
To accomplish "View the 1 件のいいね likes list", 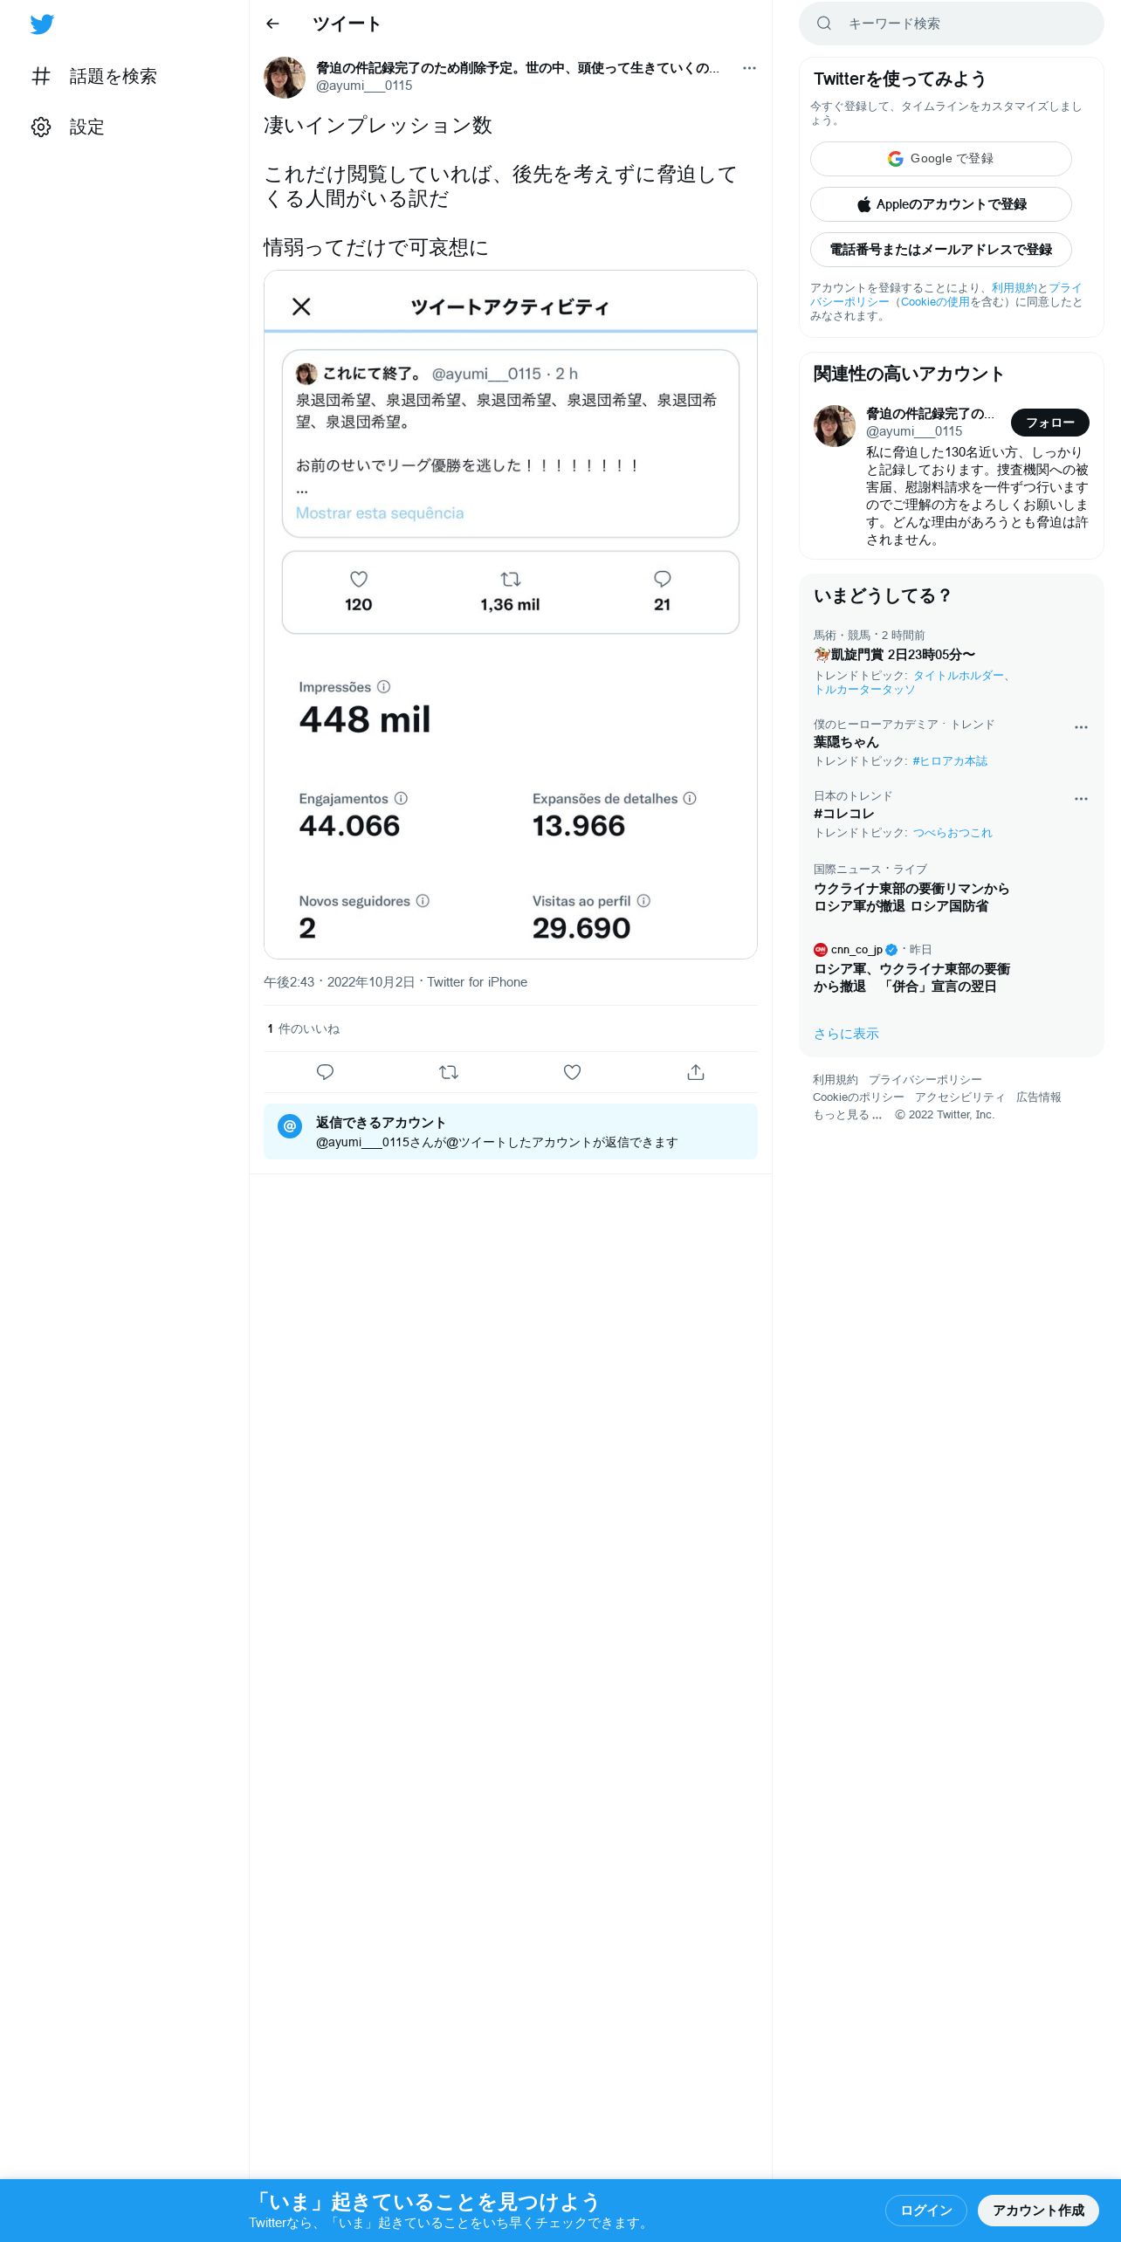I will 303,1029.
